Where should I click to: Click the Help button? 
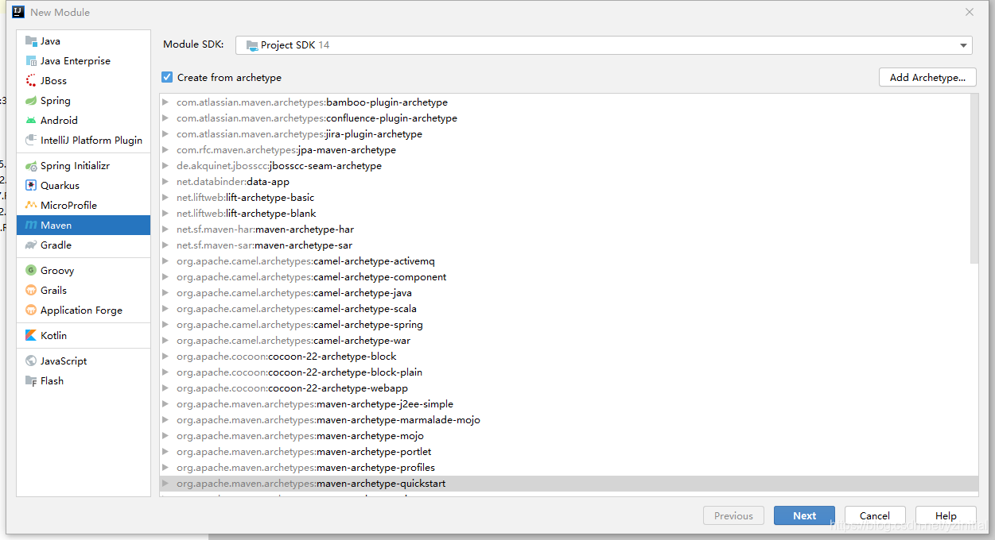coord(946,515)
